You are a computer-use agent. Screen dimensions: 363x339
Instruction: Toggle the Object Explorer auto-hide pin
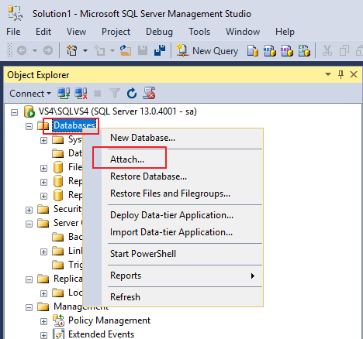[341, 74]
